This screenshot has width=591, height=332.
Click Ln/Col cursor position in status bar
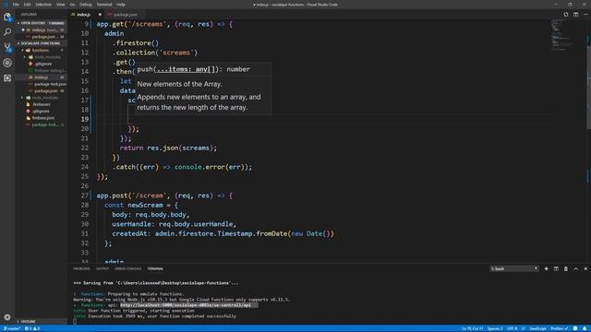point(472,328)
